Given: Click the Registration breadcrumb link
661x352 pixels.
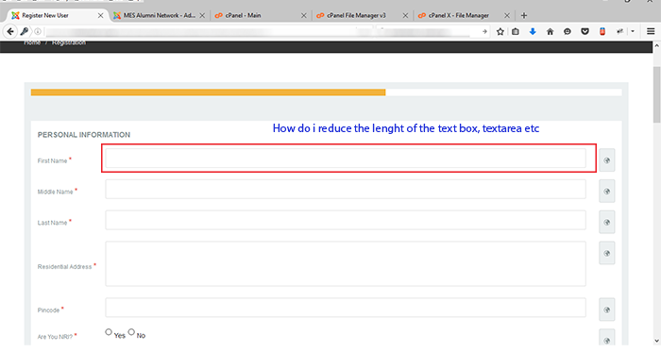Looking at the screenshot, I should tap(69, 42).
